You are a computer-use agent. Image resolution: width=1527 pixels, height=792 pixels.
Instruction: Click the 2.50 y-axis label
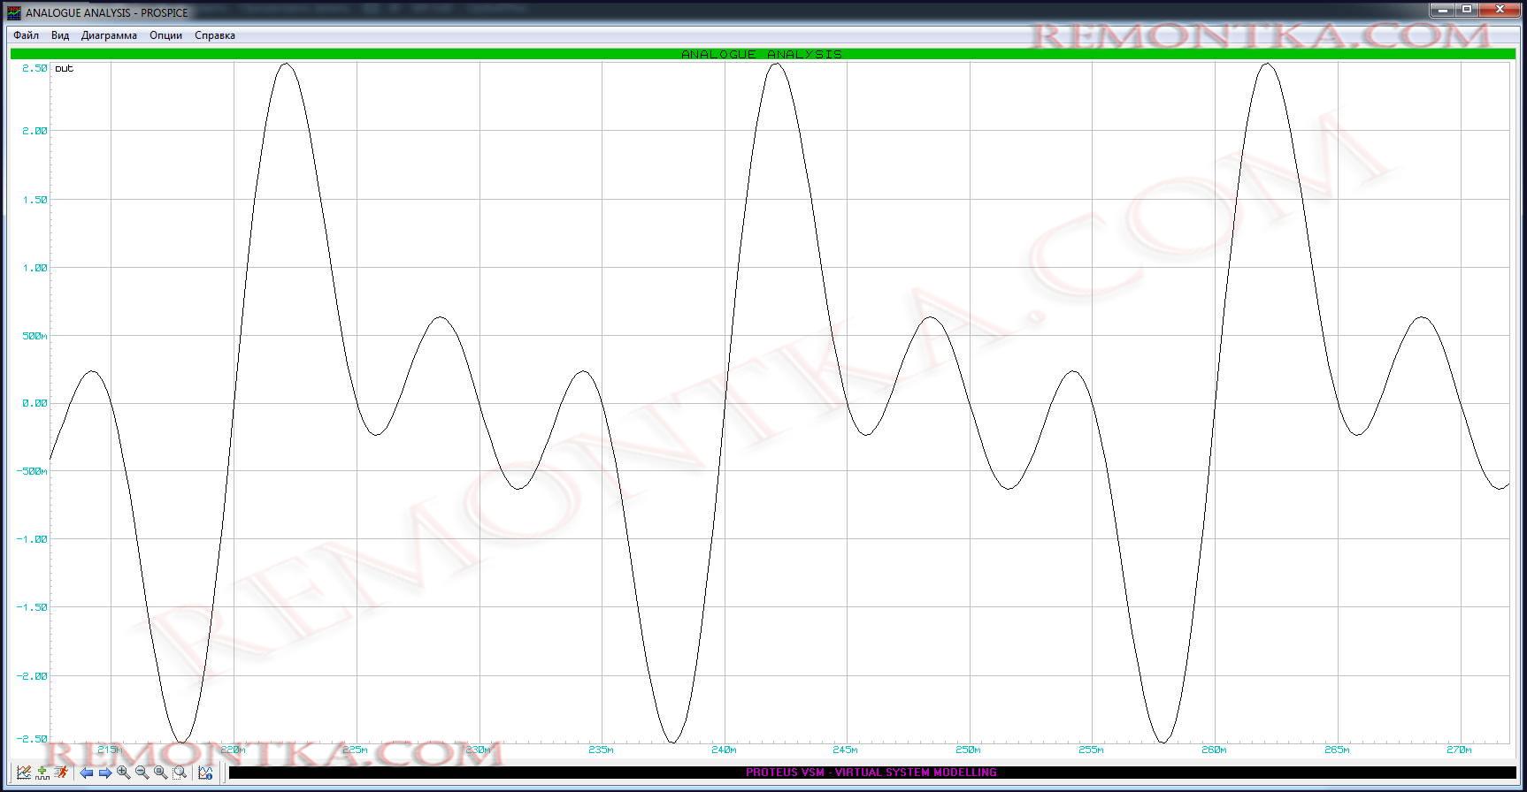pyautogui.click(x=35, y=68)
